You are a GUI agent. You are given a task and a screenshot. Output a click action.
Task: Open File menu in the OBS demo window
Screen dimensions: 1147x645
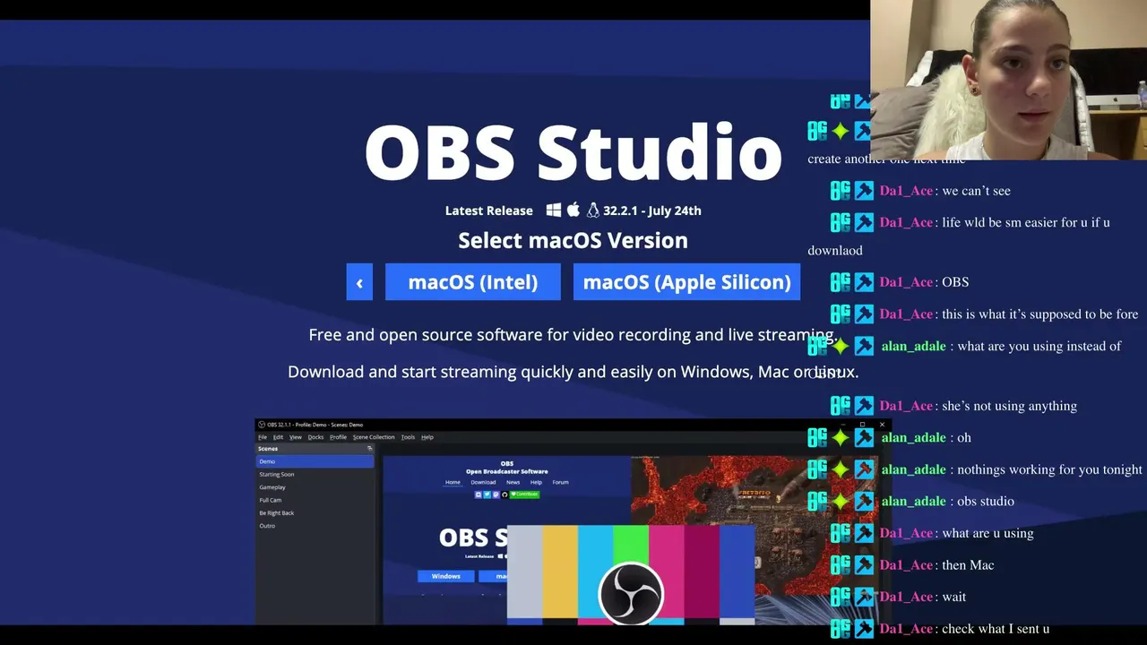coord(263,437)
